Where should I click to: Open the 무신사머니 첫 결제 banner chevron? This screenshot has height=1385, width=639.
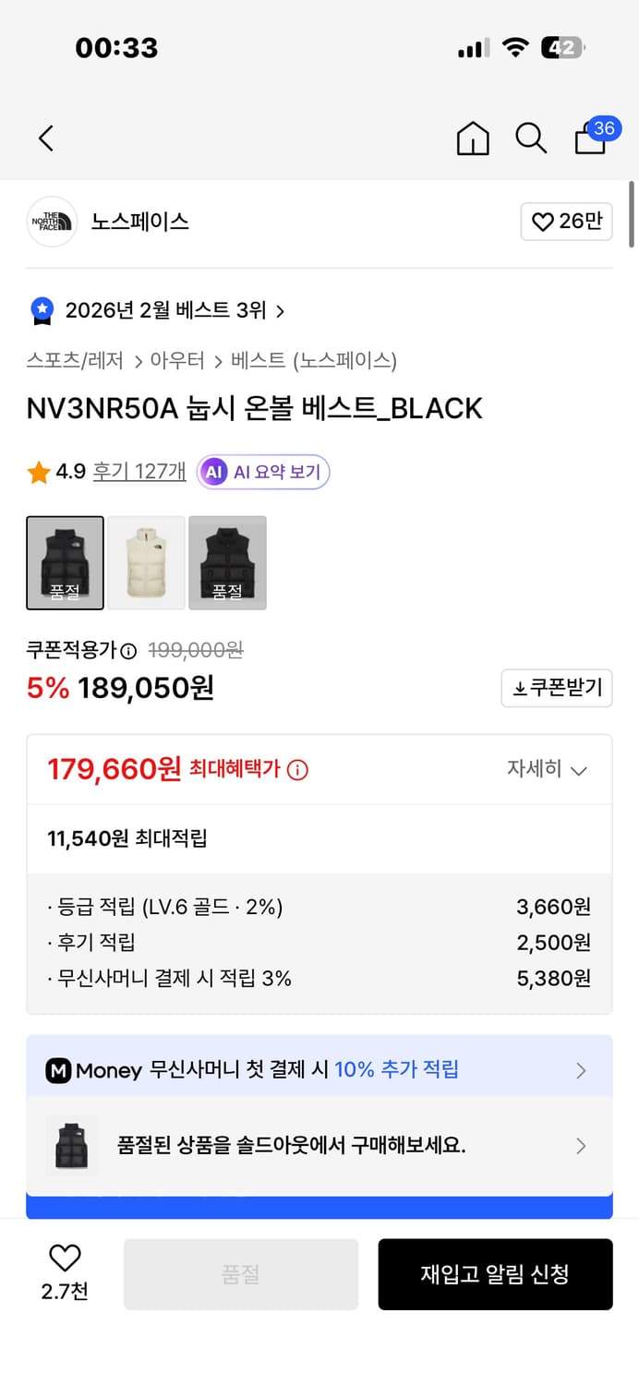(580, 1070)
